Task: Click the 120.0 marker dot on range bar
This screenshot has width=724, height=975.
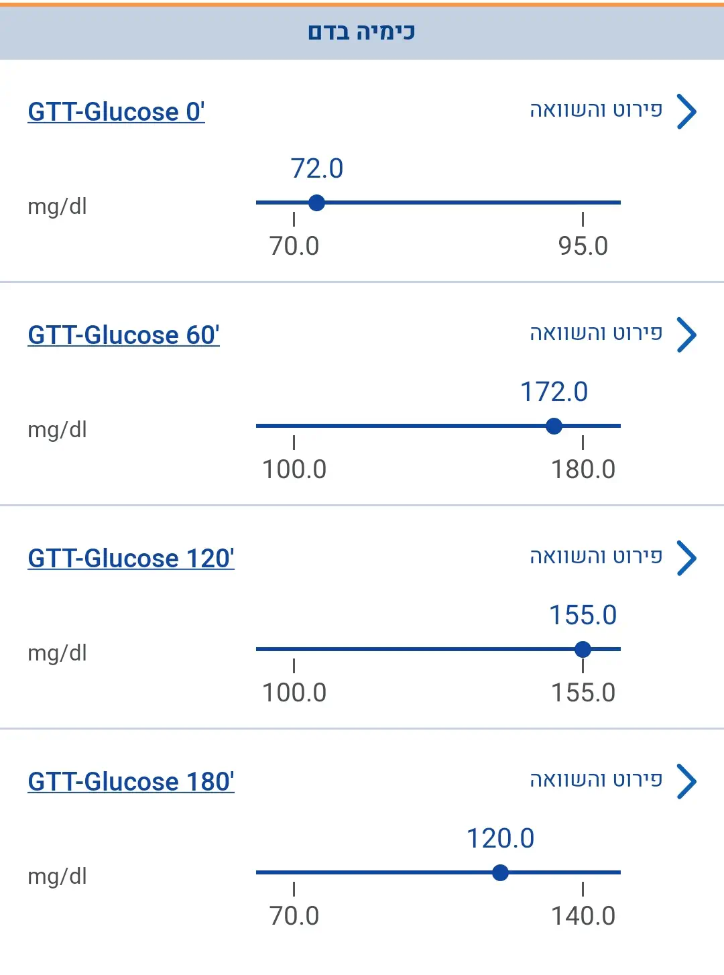Action: [x=500, y=872]
